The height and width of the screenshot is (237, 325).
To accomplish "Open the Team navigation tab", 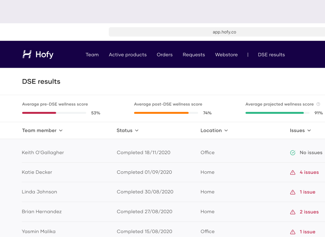I will (x=92, y=55).
